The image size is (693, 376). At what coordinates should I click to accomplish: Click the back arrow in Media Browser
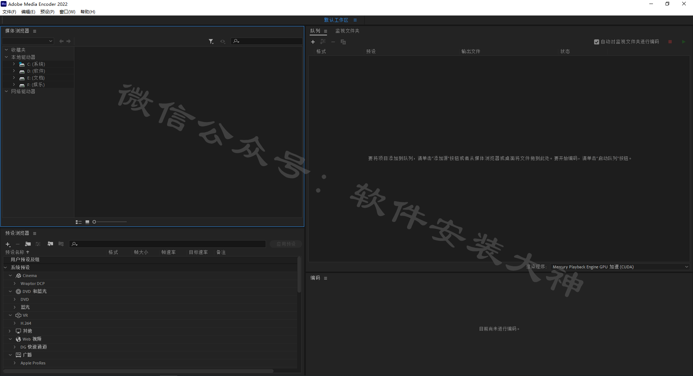pyautogui.click(x=61, y=41)
